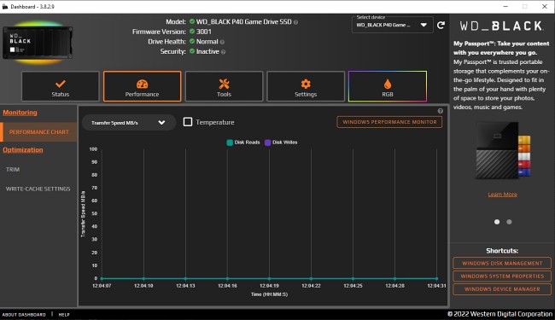
Task: Open the Status tab with checkmark icon
Action: [60, 86]
